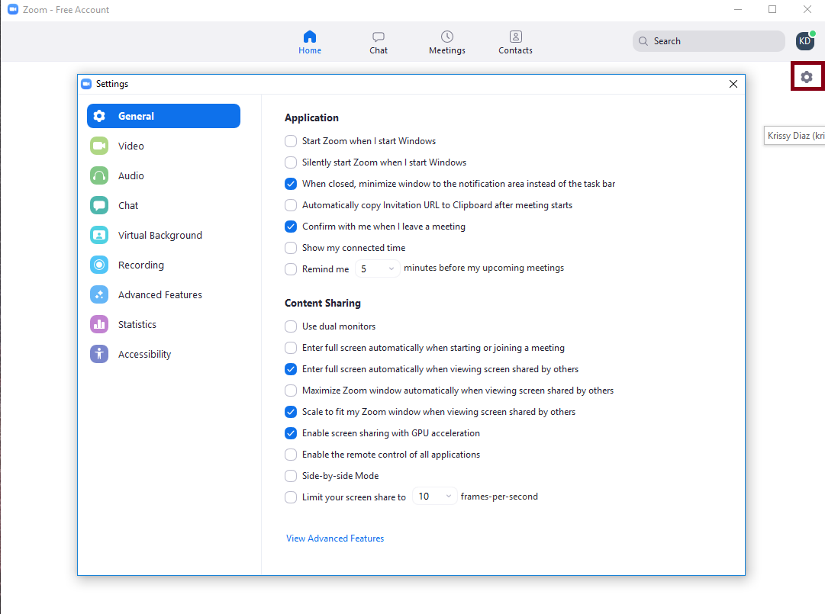Switch to the Video settings tab
Image resolution: width=825 pixels, height=614 pixels.
[x=163, y=146]
